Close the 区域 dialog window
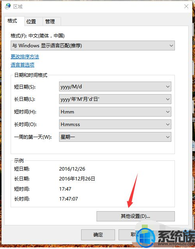 pyautogui.click(x=186, y=6)
